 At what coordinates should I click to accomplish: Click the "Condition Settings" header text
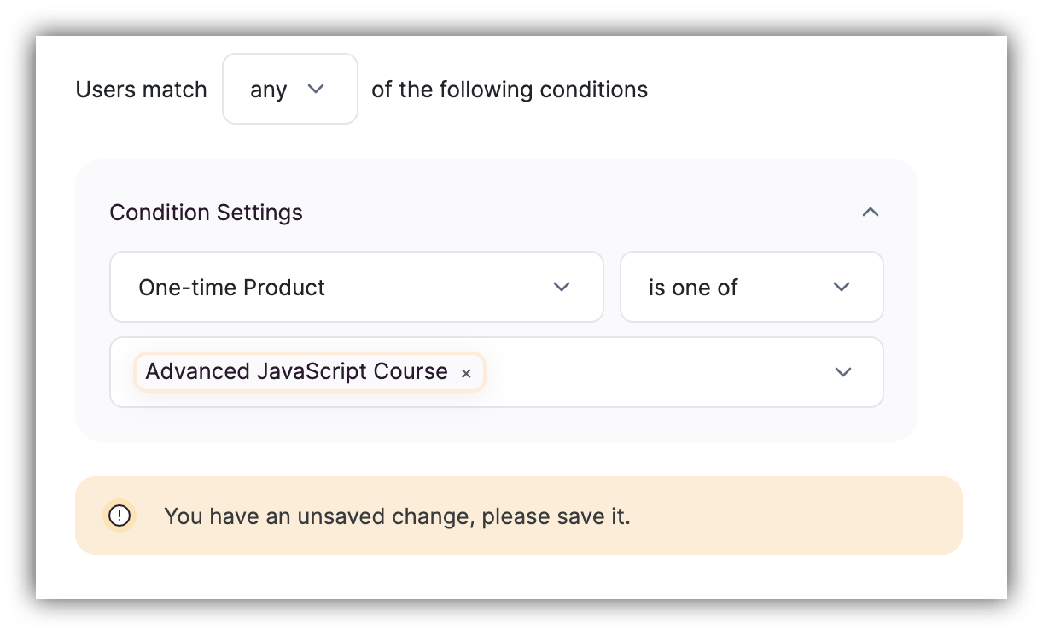(x=206, y=212)
